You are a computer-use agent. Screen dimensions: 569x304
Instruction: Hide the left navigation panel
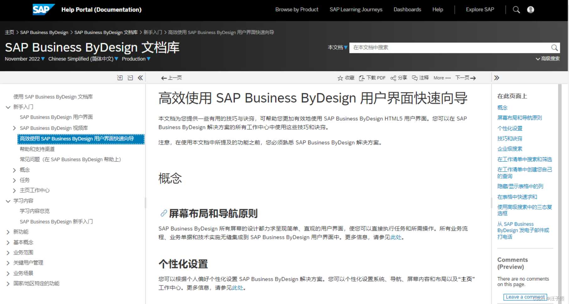tap(140, 78)
